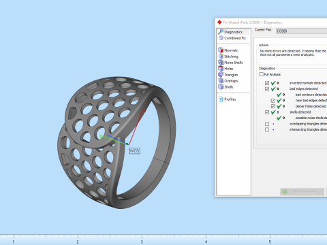Click the Follow Advice button
This screenshot has width=327, height=245.
click(302, 192)
